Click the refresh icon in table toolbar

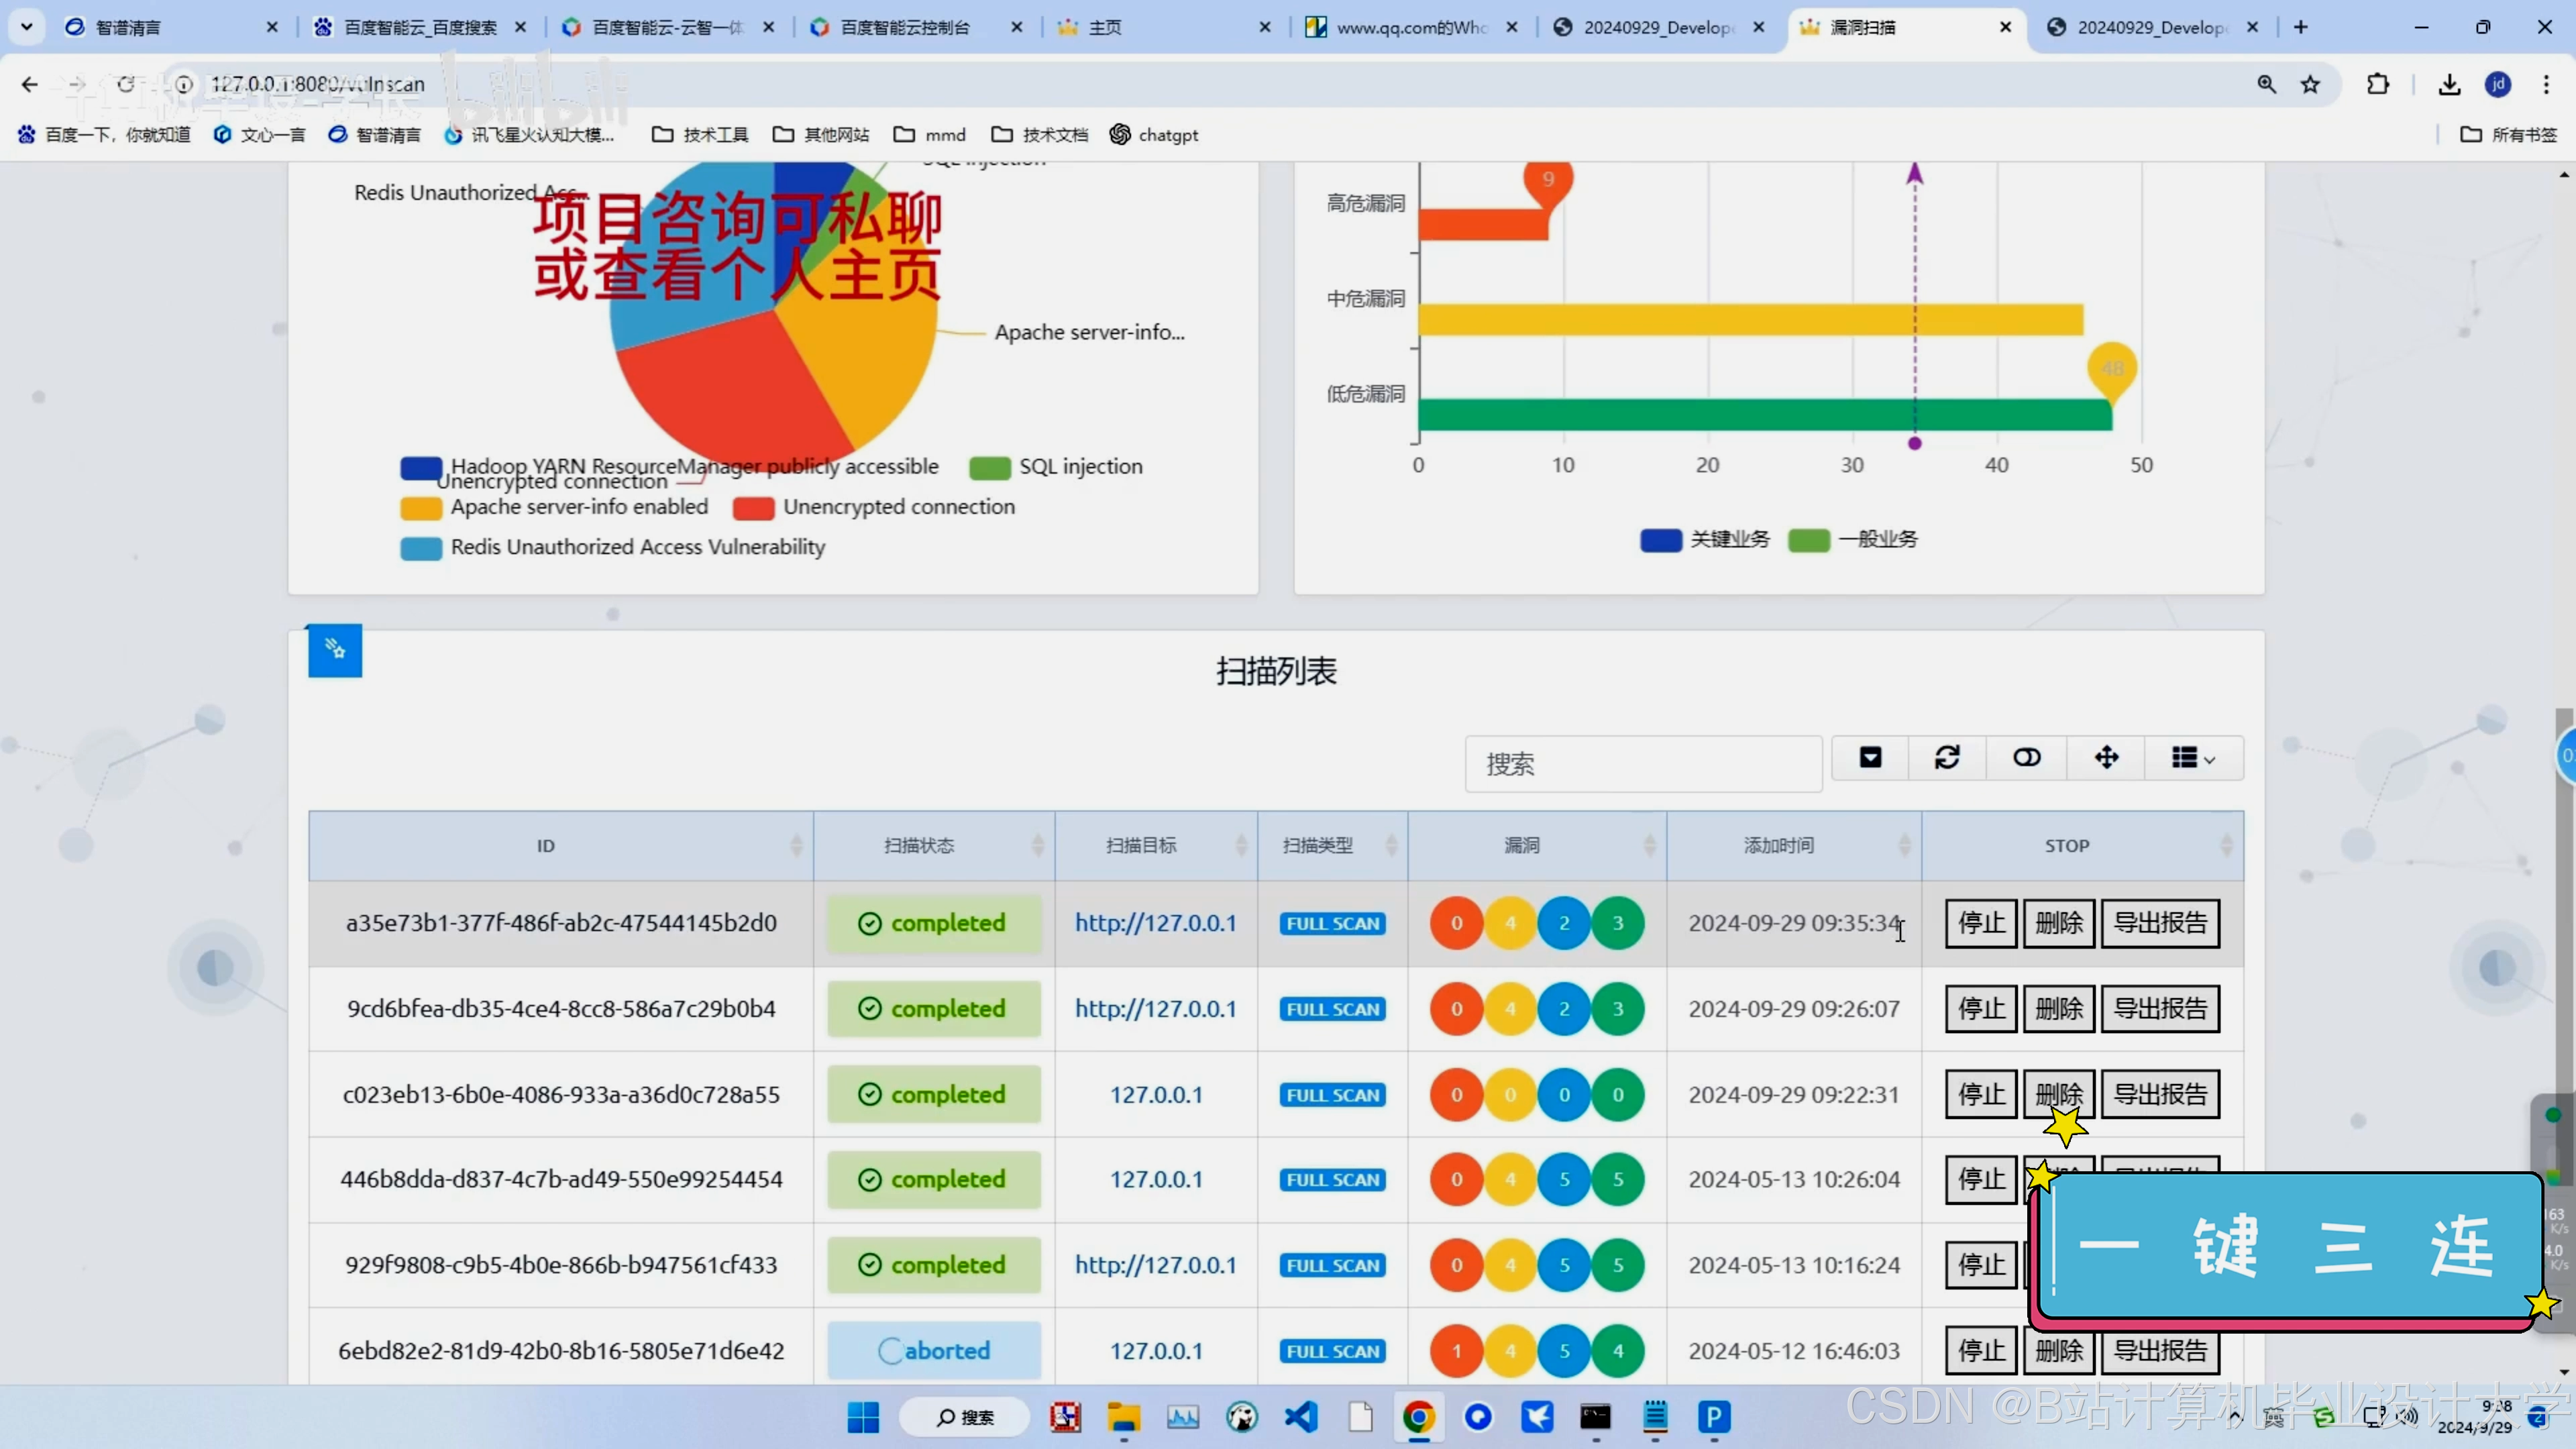coord(1946,758)
